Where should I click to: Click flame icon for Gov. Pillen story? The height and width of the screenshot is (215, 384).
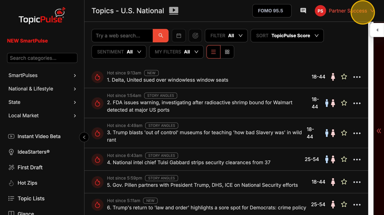click(x=97, y=182)
